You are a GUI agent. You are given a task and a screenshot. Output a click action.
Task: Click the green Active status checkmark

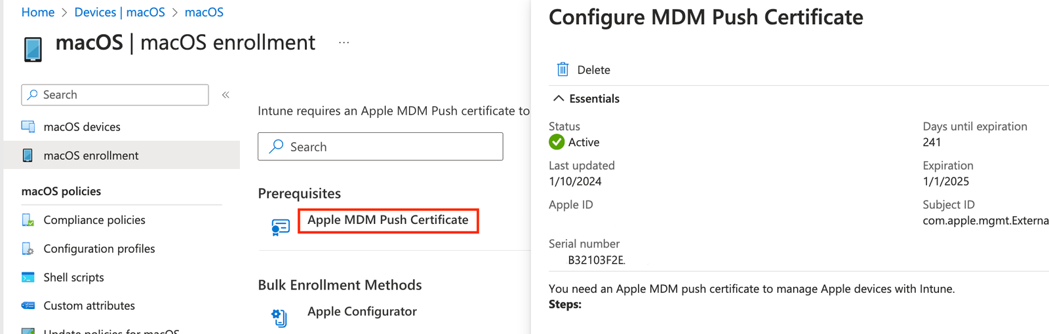point(557,142)
